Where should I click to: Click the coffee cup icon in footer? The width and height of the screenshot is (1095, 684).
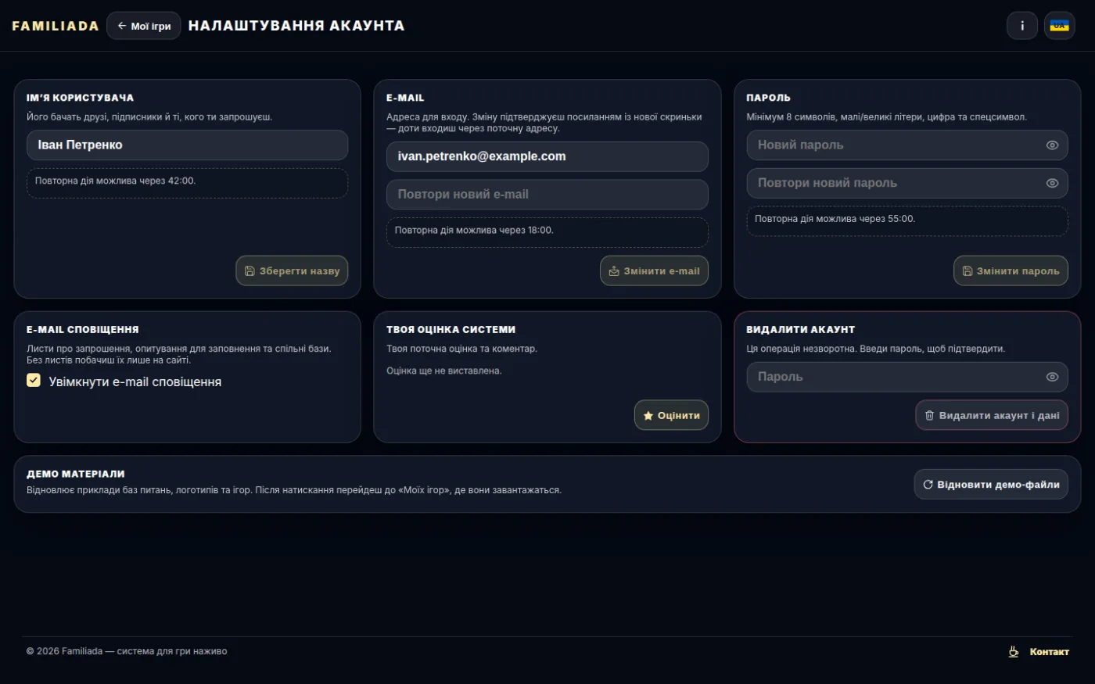pos(1014,651)
